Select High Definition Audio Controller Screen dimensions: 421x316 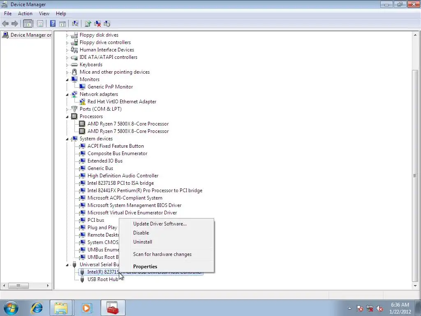click(x=123, y=176)
